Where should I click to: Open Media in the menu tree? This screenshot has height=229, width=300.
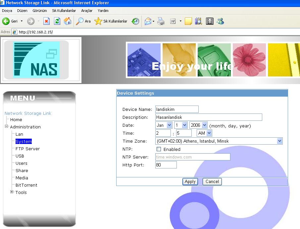[x=22, y=178]
